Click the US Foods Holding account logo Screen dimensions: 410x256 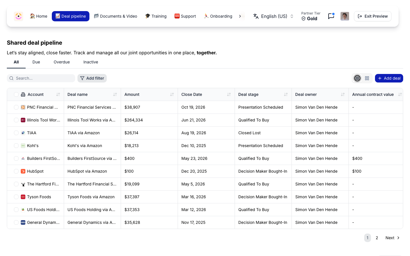point(23,210)
